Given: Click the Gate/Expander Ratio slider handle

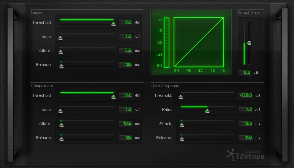Looking at the screenshot, I should [x=207, y=111].
